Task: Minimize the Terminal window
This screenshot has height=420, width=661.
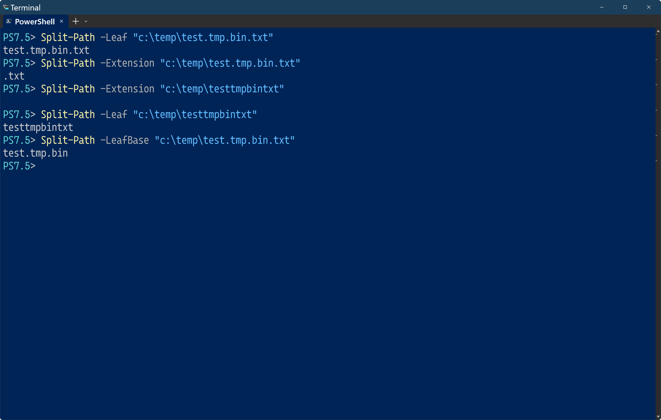Action: [602, 7]
